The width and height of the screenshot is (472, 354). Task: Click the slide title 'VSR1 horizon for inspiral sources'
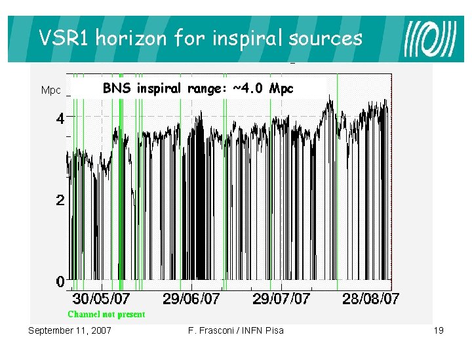pyautogui.click(x=201, y=39)
